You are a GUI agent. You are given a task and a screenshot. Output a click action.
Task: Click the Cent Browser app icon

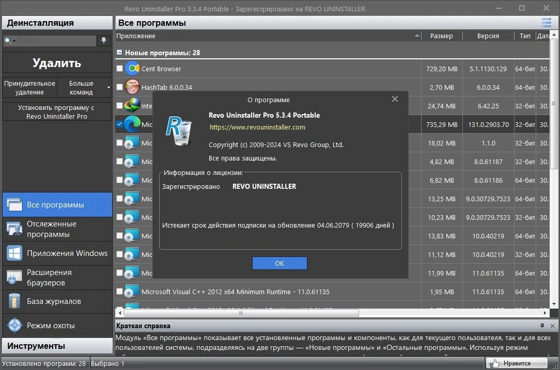coord(132,69)
